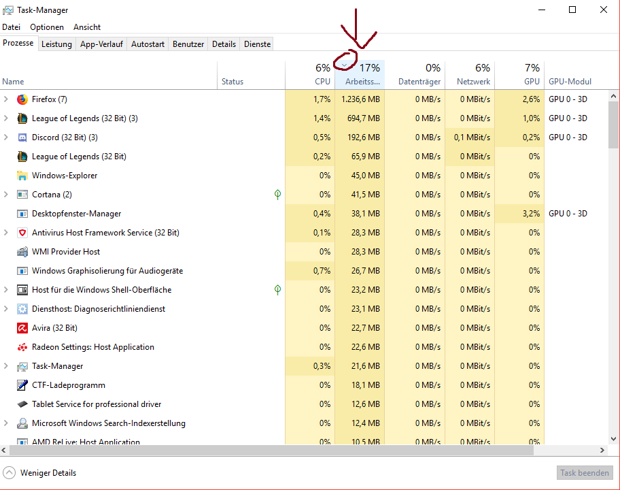Click the Diensthost gear icon
The height and width of the screenshot is (490, 620).
pyautogui.click(x=22, y=309)
